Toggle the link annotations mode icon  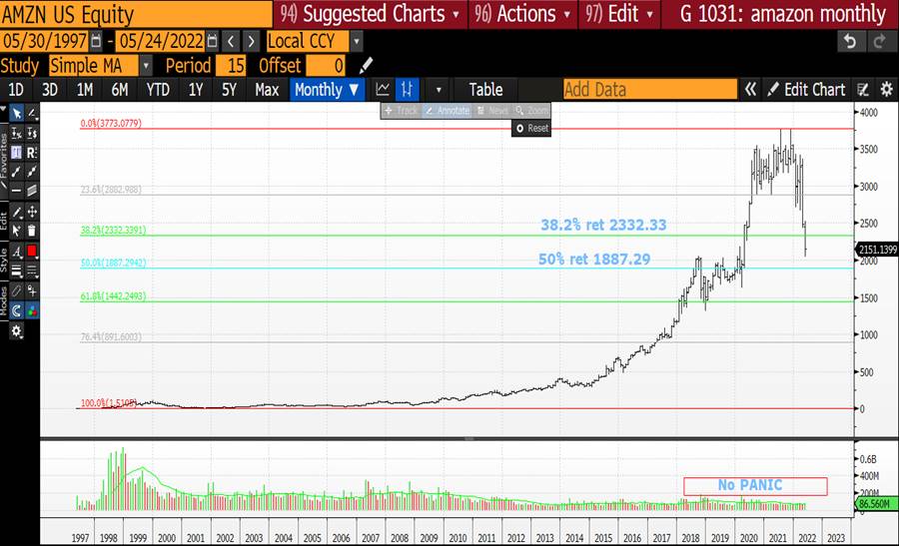point(17,290)
